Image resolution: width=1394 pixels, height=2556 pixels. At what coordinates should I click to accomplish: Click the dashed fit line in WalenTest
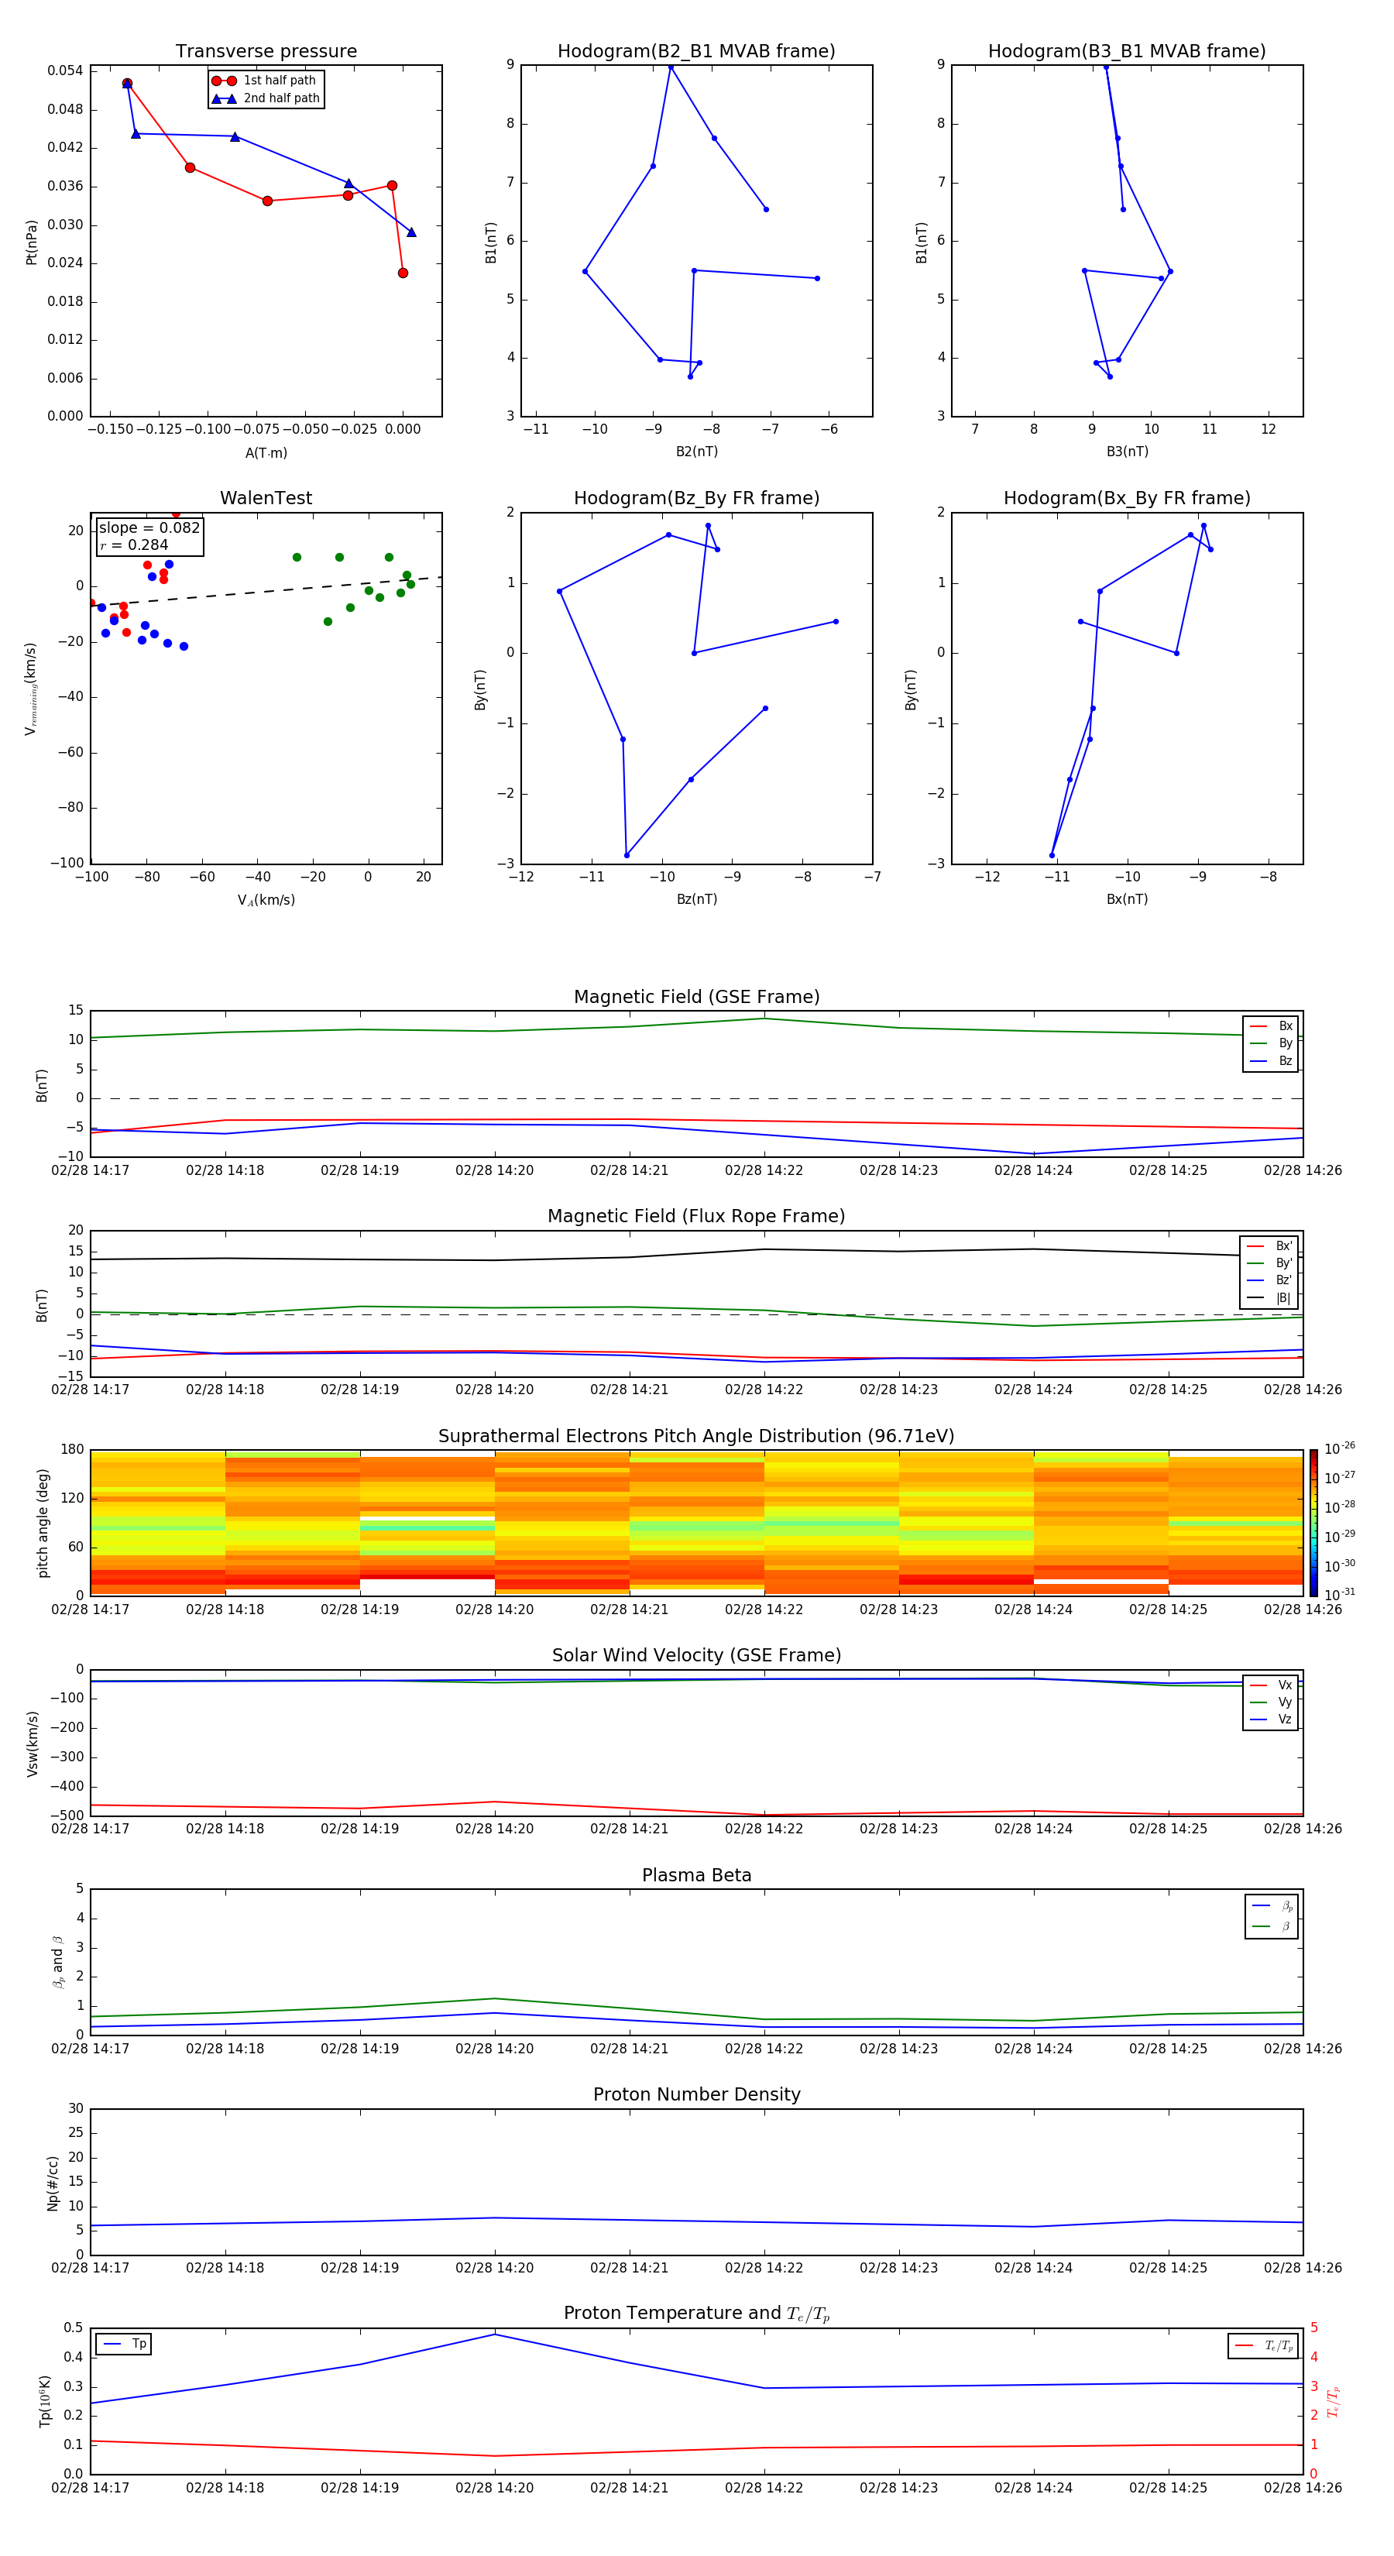pyautogui.click(x=266, y=592)
